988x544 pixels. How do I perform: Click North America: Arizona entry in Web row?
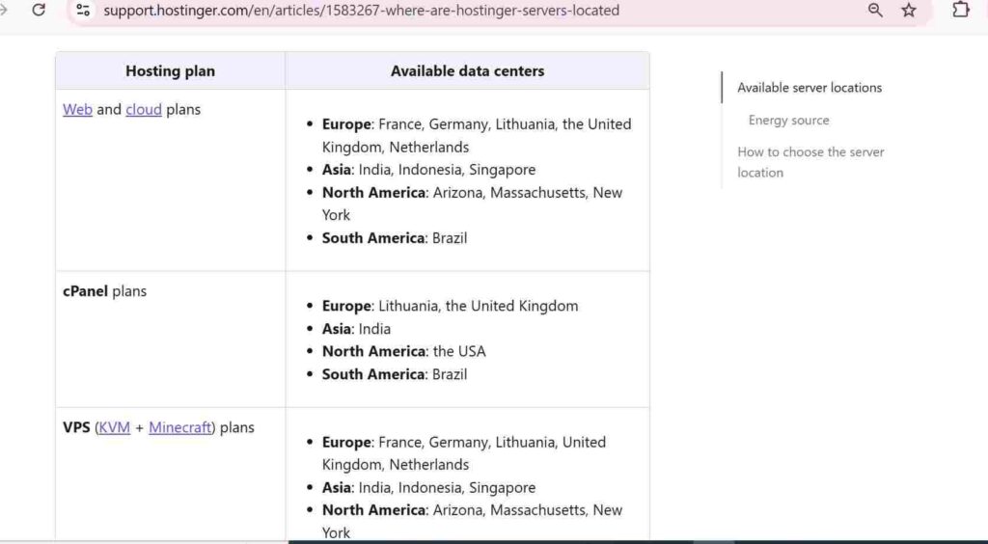[472, 204]
